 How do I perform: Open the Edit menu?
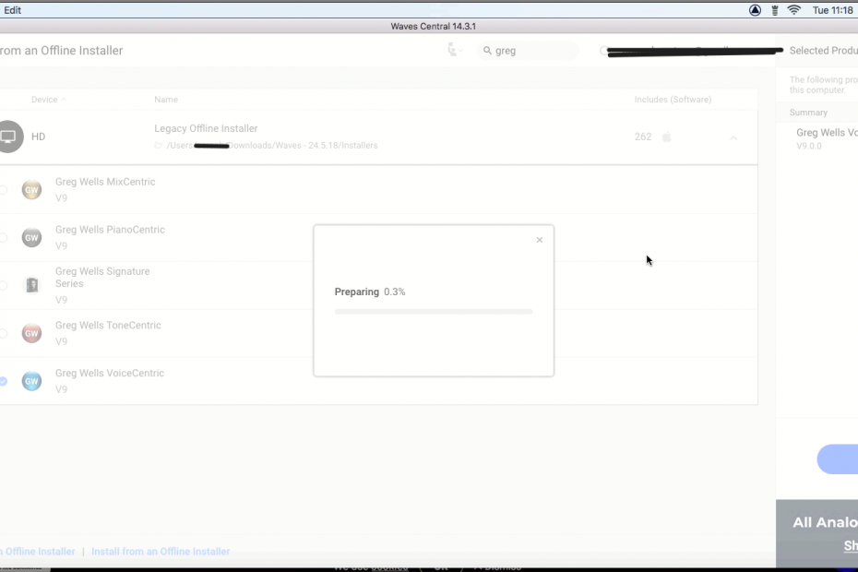tap(12, 10)
